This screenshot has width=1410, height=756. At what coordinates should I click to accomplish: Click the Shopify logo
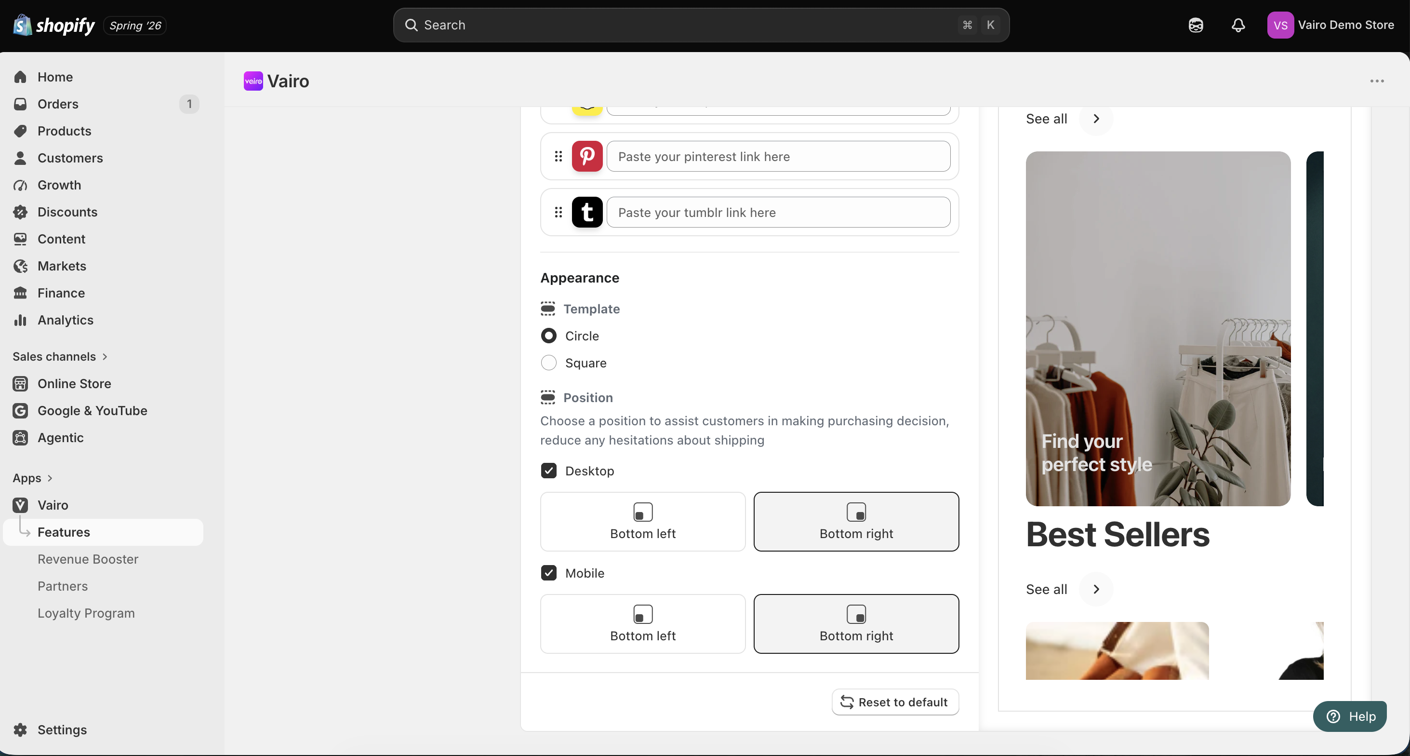(53, 25)
